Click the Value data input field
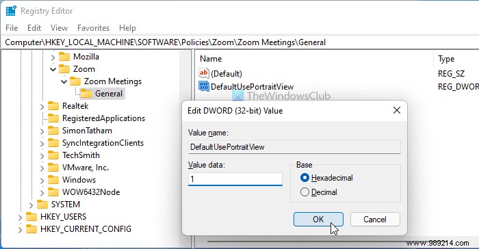Viewport: 479px width, 249px height. [235, 179]
